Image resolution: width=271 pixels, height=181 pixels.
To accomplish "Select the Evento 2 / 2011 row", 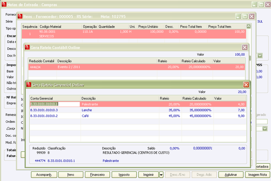I will click(x=137, y=67).
